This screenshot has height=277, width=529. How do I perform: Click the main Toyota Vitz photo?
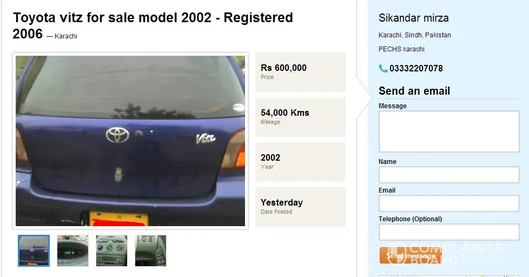[130, 141]
